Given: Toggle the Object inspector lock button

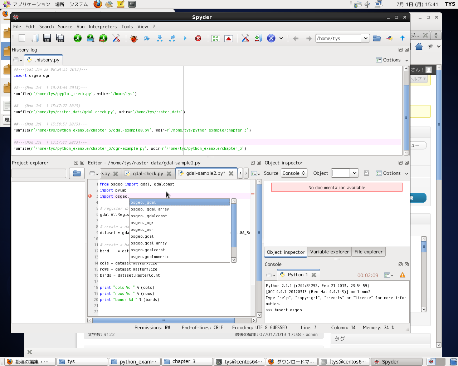Looking at the screenshot, I should click(366, 173).
